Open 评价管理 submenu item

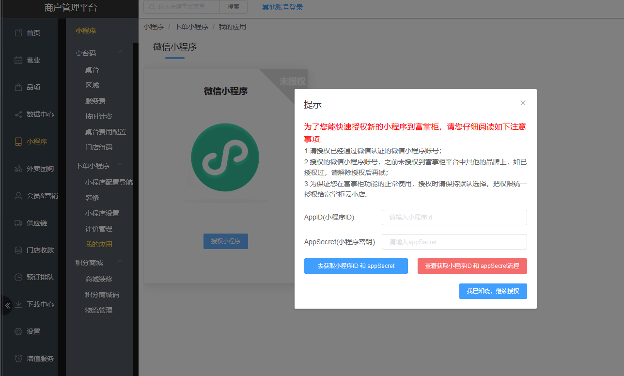(99, 229)
